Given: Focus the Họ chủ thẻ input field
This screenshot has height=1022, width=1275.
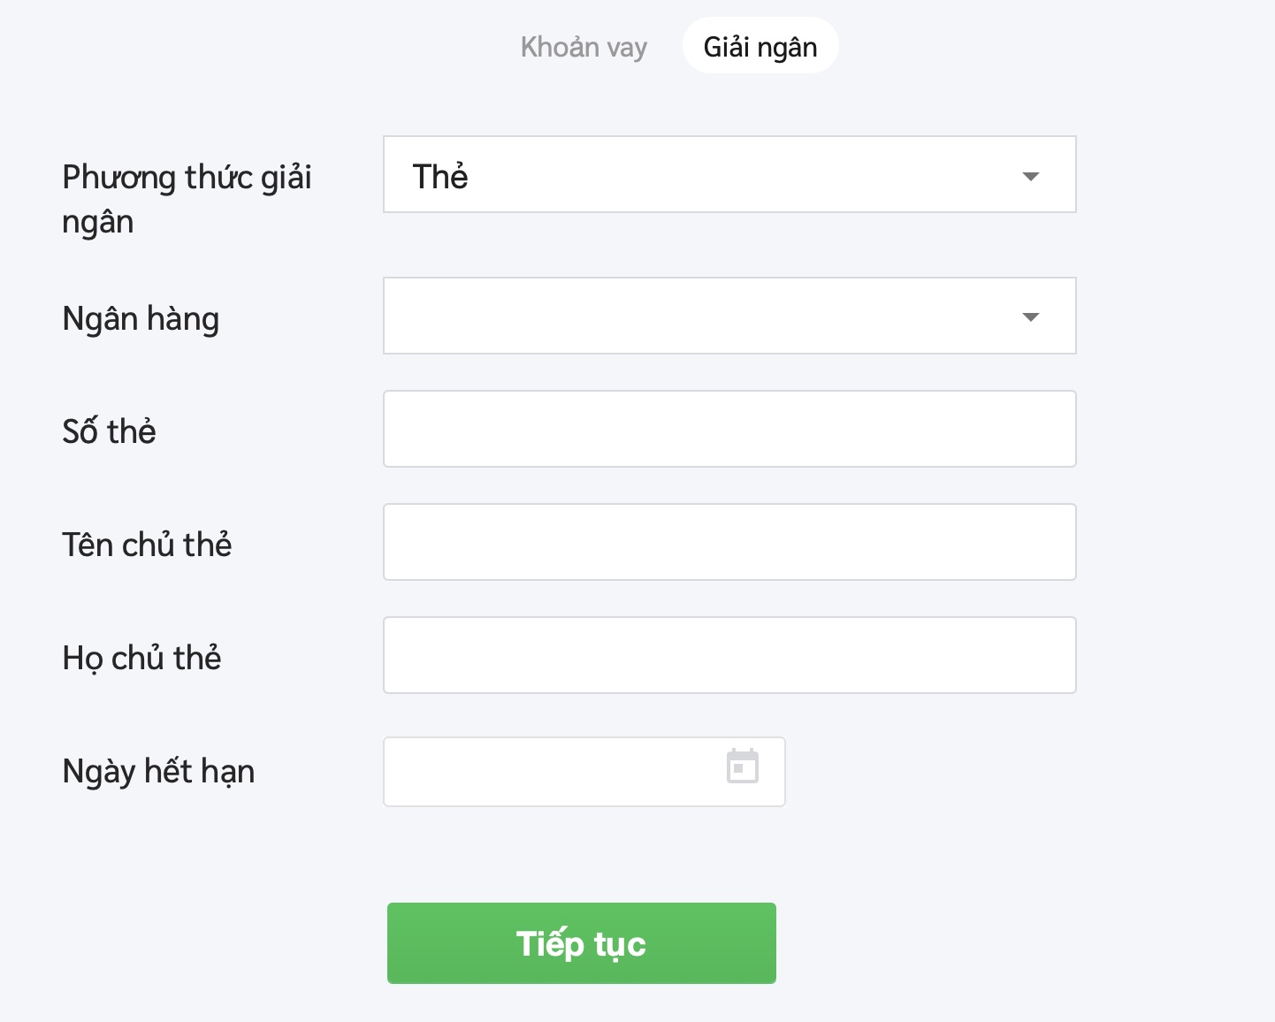Looking at the screenshot, I should pos(729,656).
